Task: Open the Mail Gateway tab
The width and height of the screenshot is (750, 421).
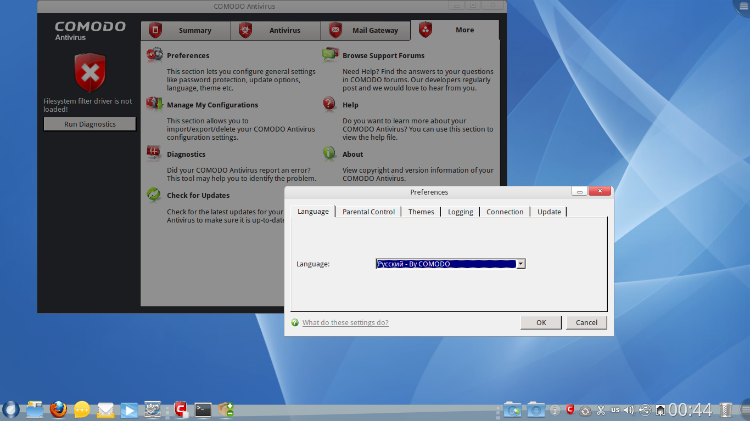Action: (365, 31)
